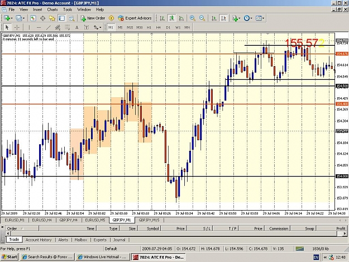349x262 pixels.
Task: Switch to H1 timeframe
Action: click(149, 27)
